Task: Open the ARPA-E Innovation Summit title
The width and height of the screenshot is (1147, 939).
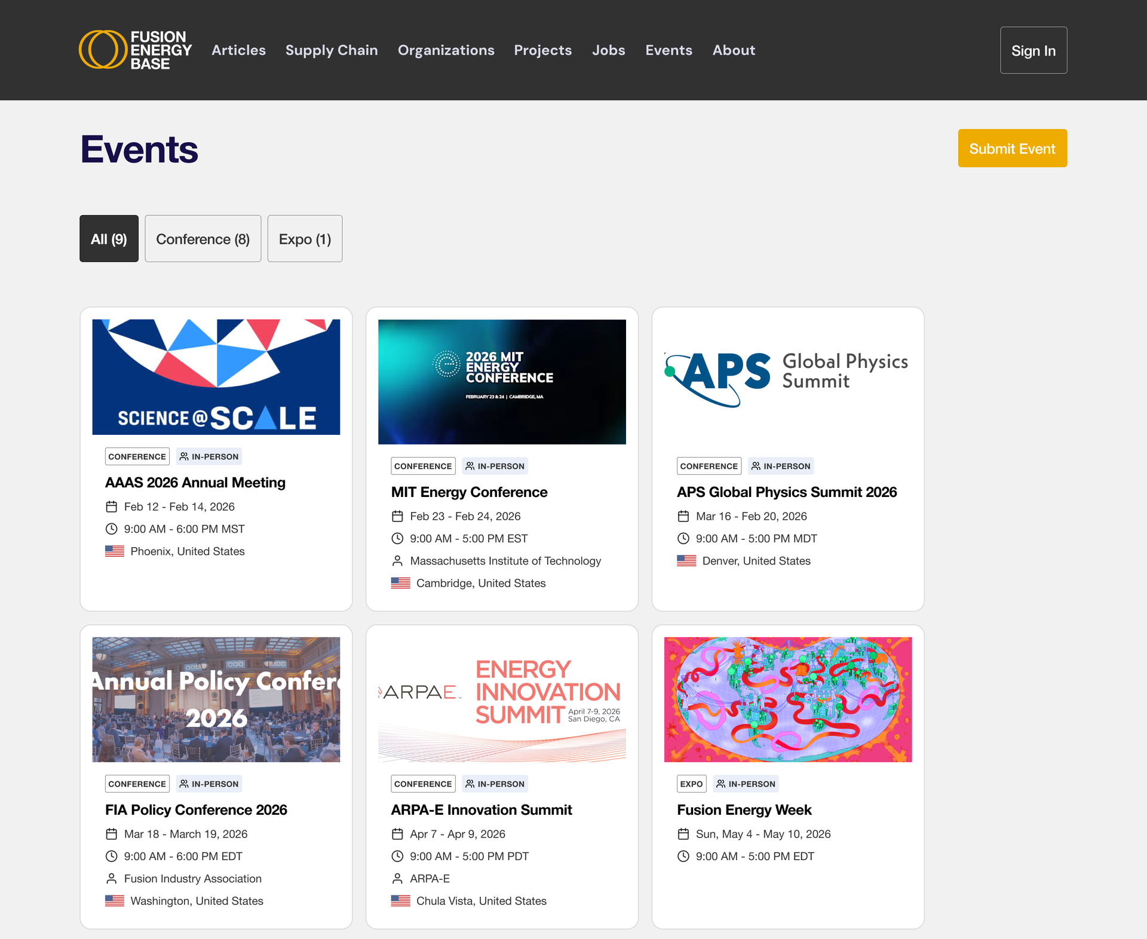Action: (x=482, y=810)
